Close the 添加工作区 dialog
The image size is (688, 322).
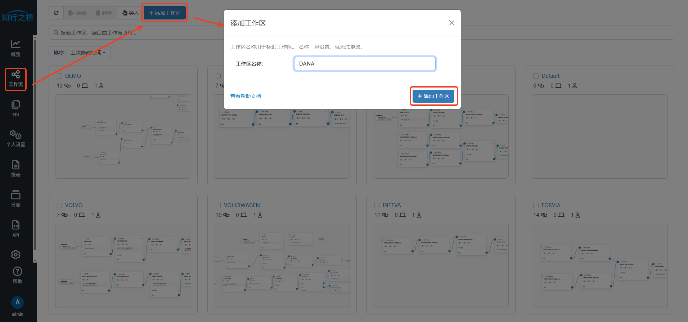[451, 23]
